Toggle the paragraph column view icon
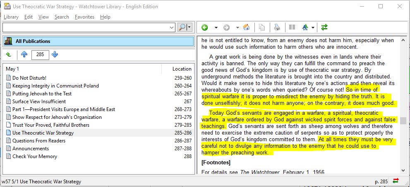The image size is (410, 187). coord(292,28)
